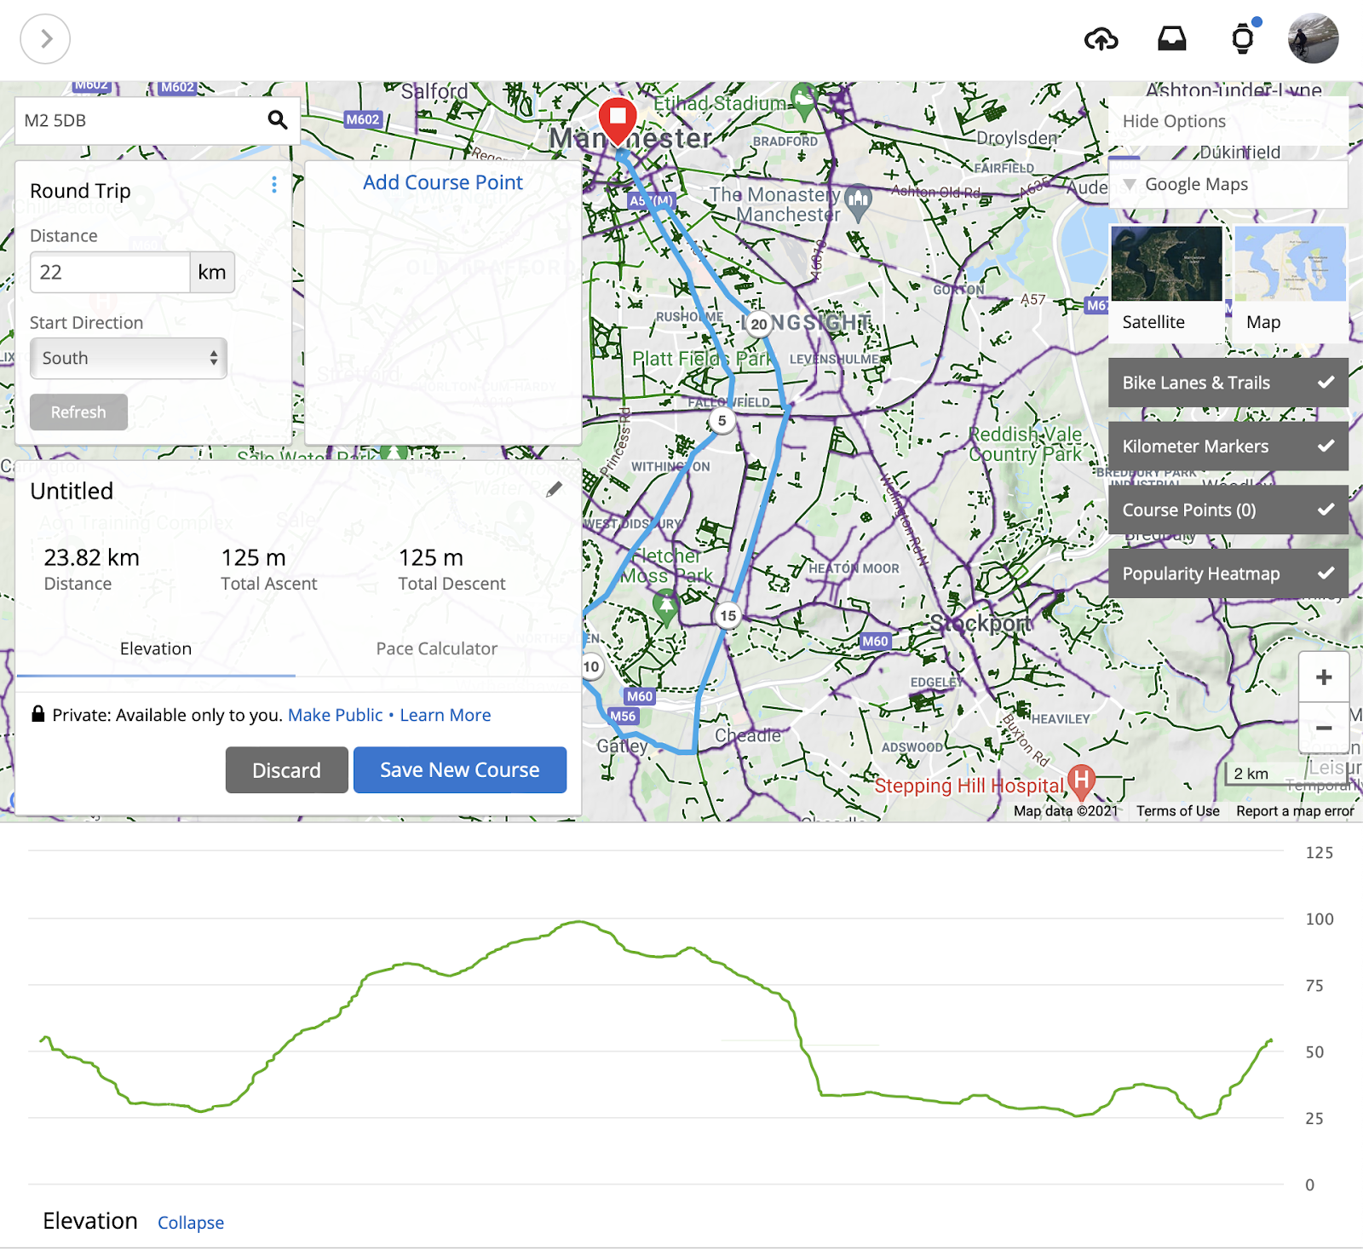
Task: Click the 23.82 km distance value
Action: [91, 558]
